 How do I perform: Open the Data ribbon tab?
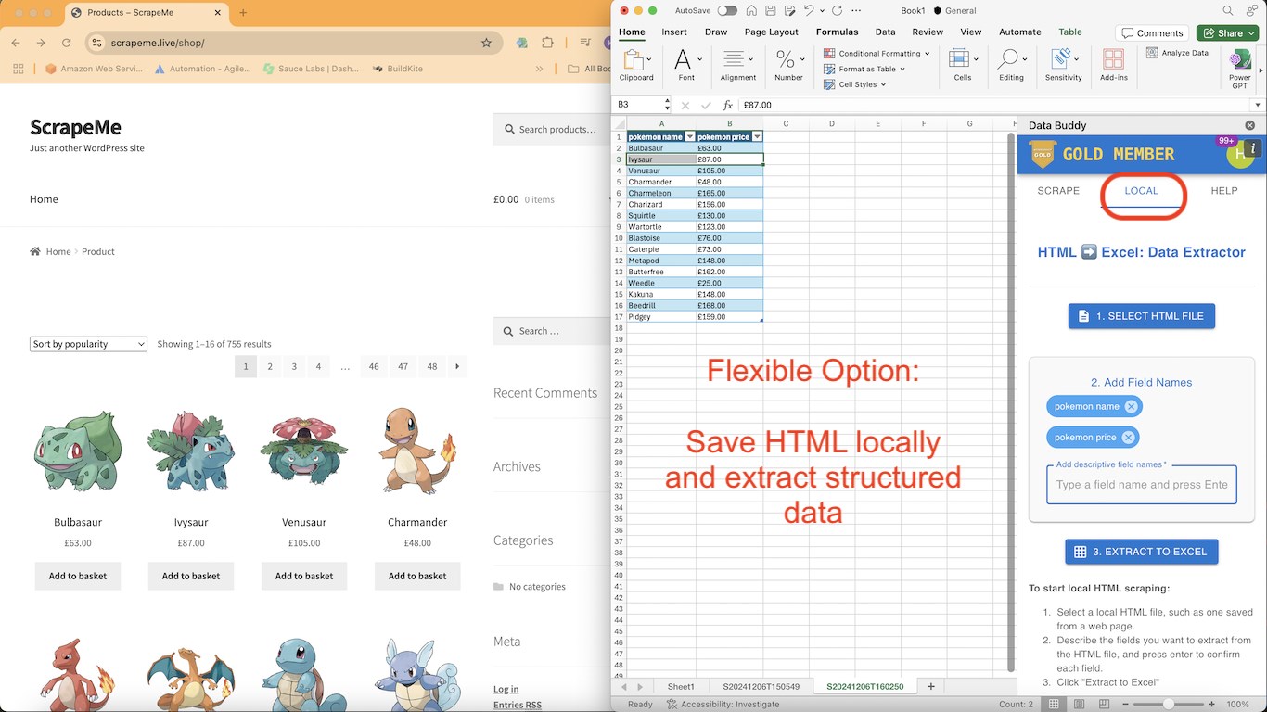coord(885,32)
